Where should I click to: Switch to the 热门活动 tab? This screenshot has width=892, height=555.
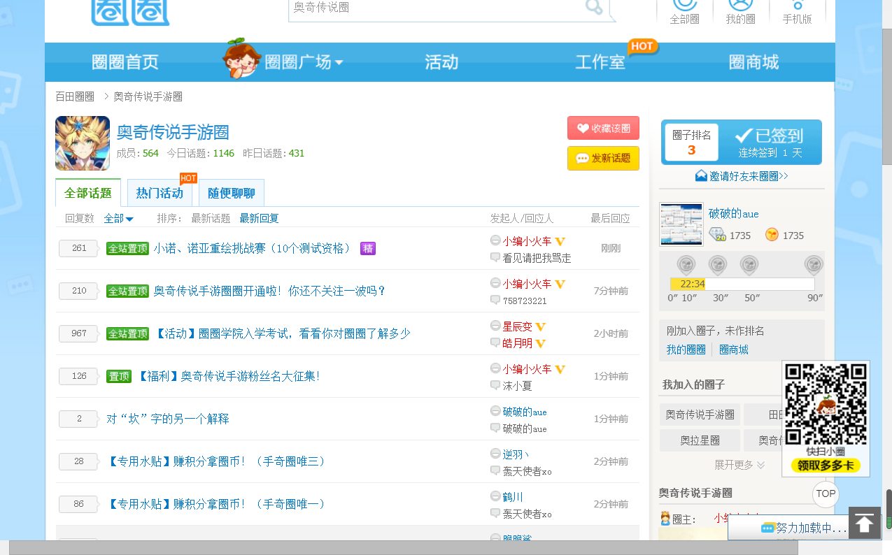tap(160, 194)
